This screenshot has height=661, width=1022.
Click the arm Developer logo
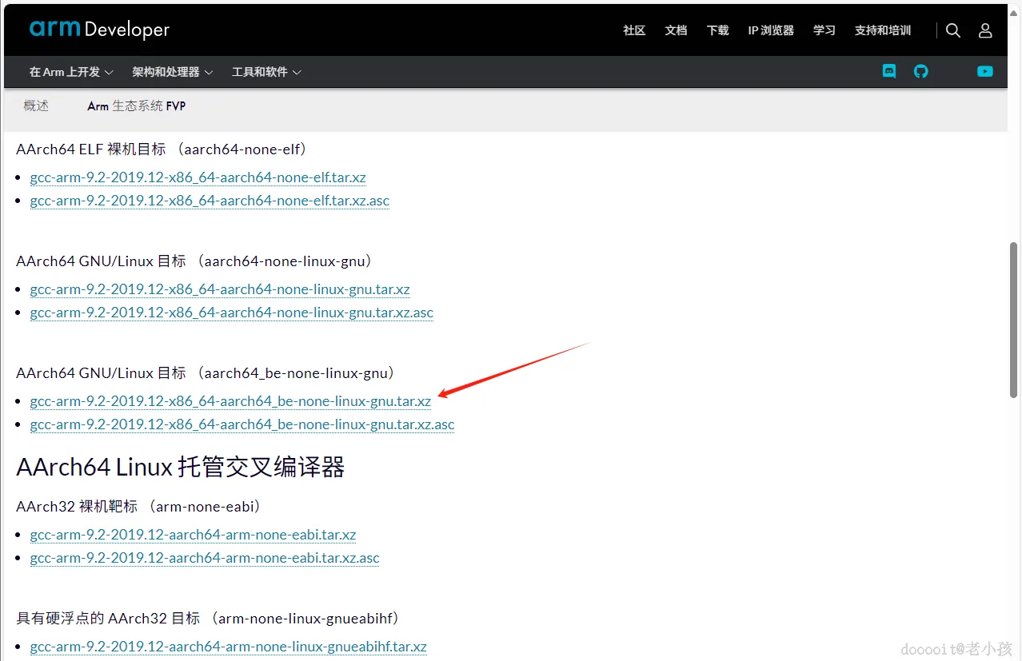click(99, 29)
